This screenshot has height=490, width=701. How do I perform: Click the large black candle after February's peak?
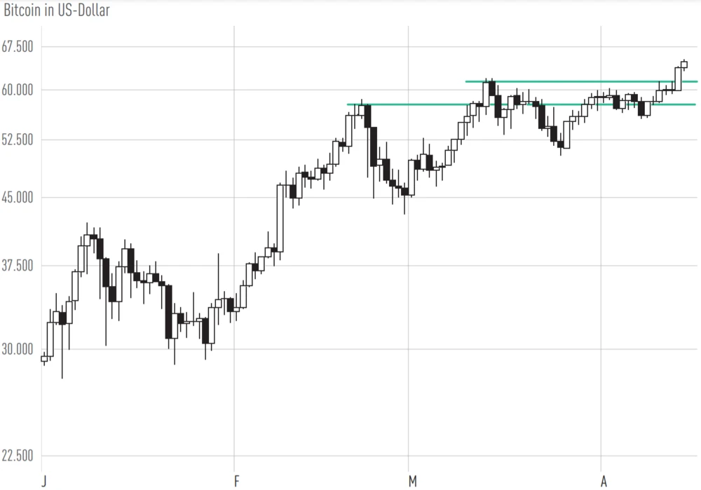click(x=374, y=146)
